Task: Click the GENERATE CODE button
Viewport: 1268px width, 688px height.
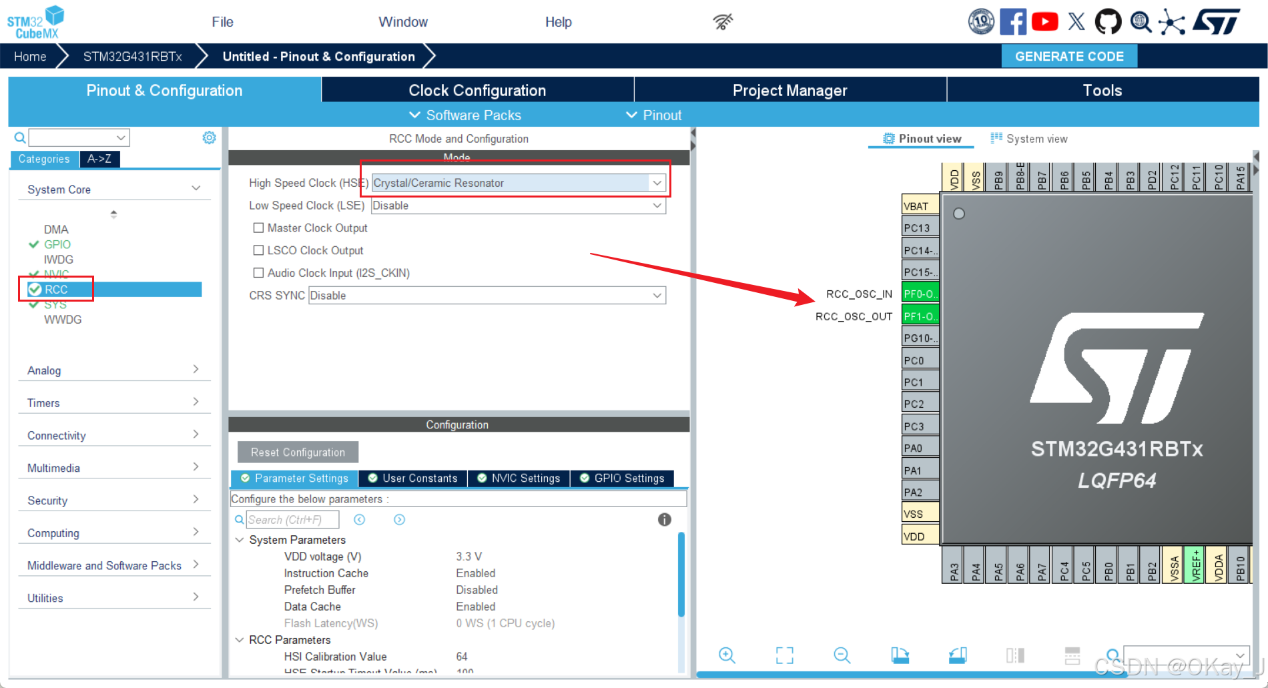Action: (x=1069, y=56)
